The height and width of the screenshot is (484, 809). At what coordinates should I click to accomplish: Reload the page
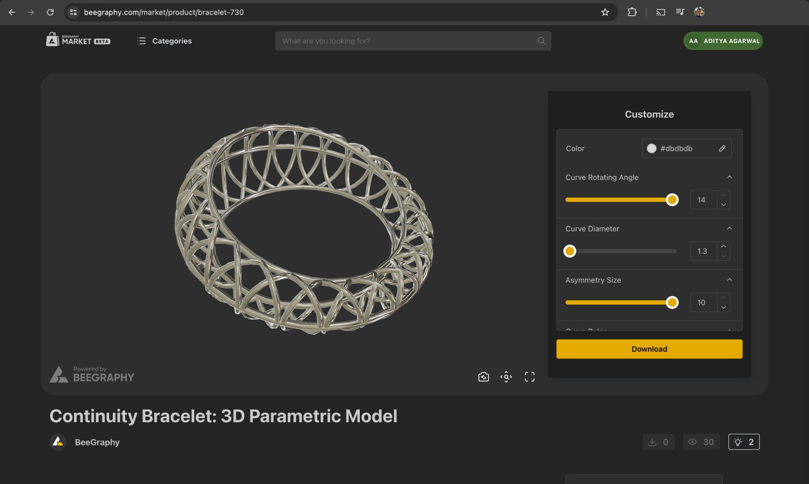pyautogui.click(x=50, y=12)
